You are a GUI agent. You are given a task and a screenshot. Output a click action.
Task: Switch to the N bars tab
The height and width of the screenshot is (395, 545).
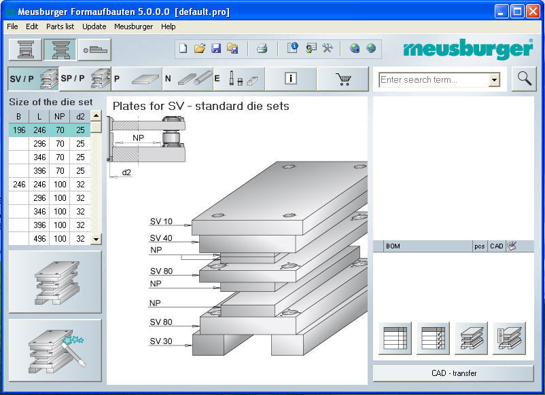[188, 79]
